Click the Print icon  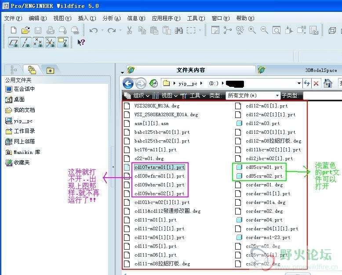(x=51, y=30)
